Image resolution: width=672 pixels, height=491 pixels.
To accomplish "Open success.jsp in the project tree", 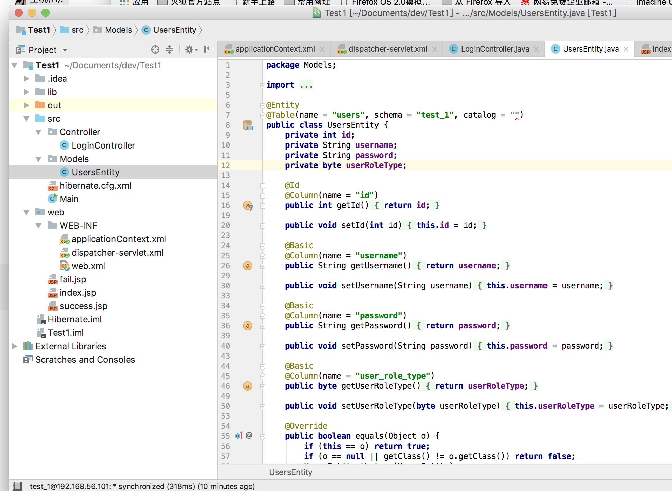I will [83, 306].
